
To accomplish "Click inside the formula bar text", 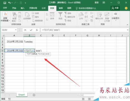I will click(x=51, y=30).
